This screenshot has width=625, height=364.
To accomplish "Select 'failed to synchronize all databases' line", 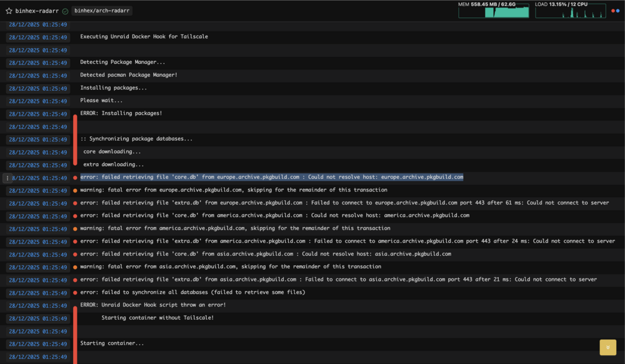I will pyautogui.click(x=192, y=292).
